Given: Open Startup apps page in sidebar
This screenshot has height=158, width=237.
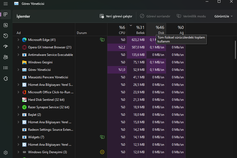Looking at the screenshot, I should 6,47.
